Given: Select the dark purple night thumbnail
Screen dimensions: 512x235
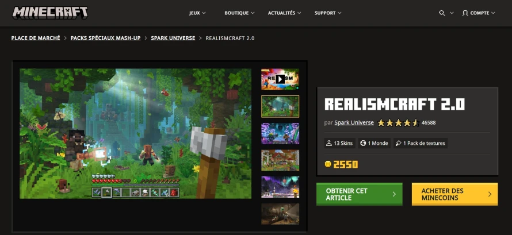Looking at the screenshot, I should pos(280,187).
